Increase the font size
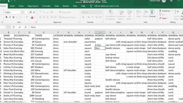The image size is (183, 103). (x=31, y=12)
